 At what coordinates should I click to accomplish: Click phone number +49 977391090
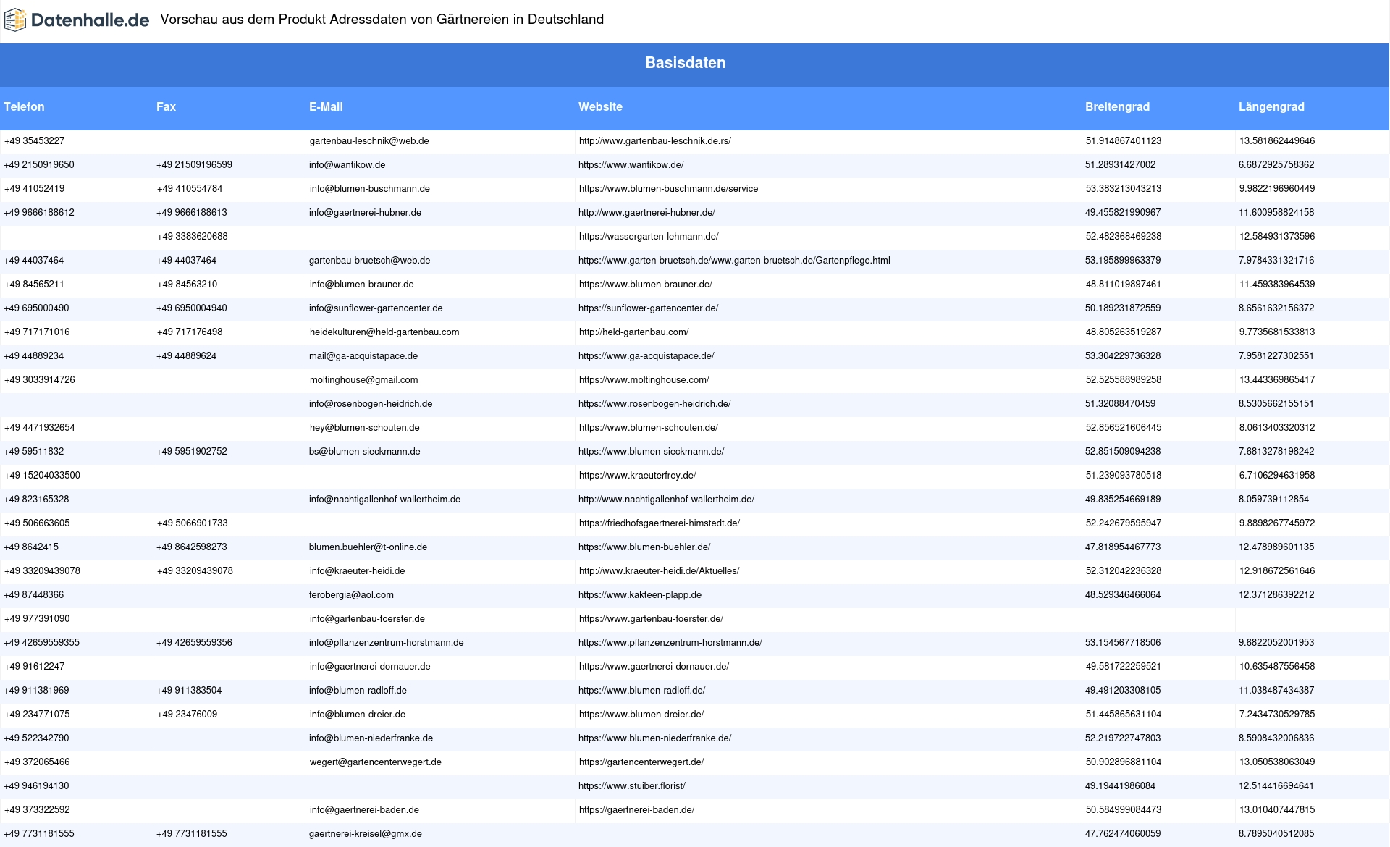point(37,619)
